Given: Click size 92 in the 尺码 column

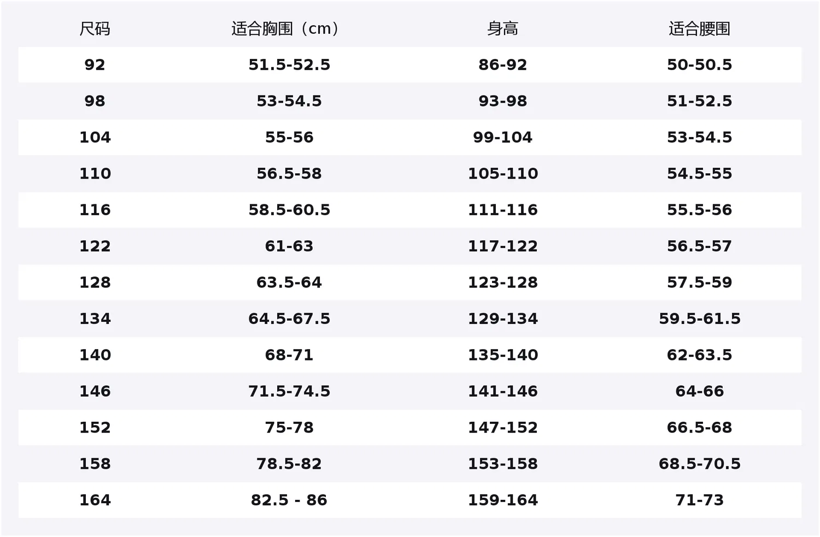Looking at the screenshot, I should coord(95,64).
